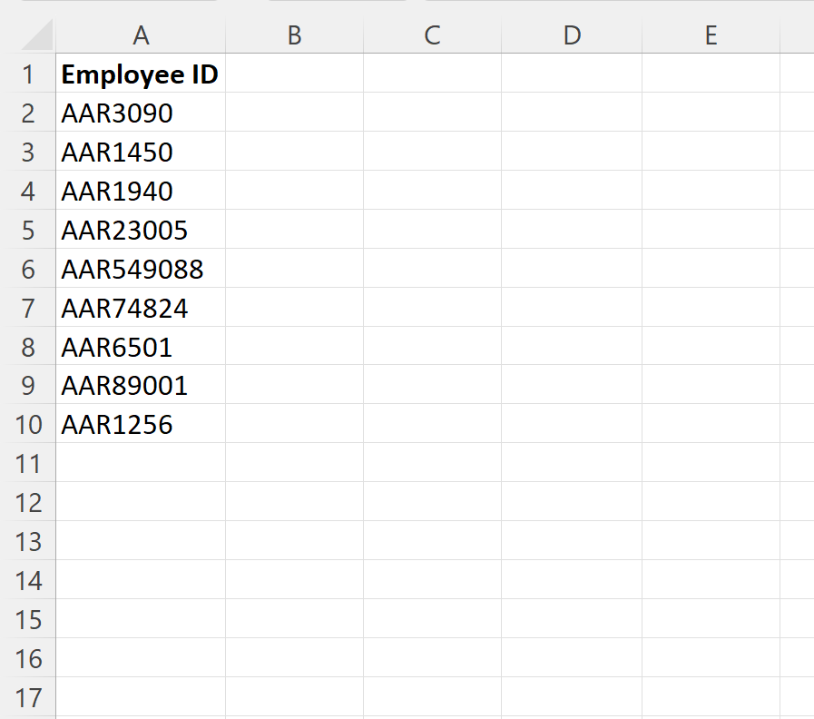Select column header E

[x=711, y=35]
